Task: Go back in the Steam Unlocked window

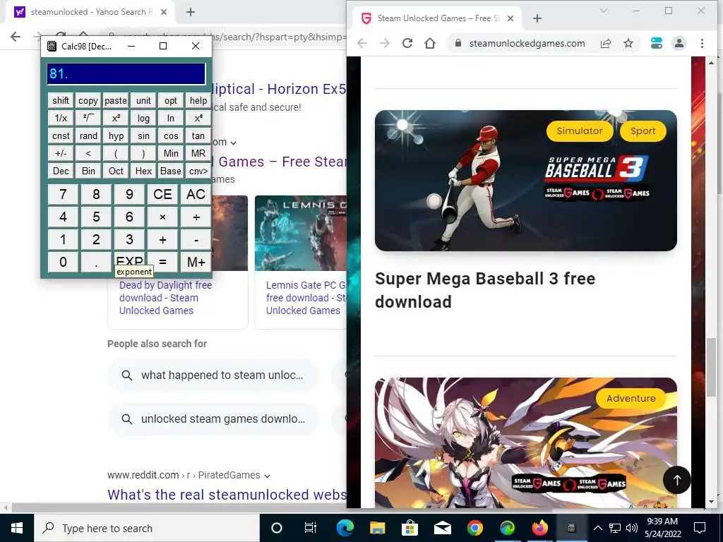Action: (362, 43)
